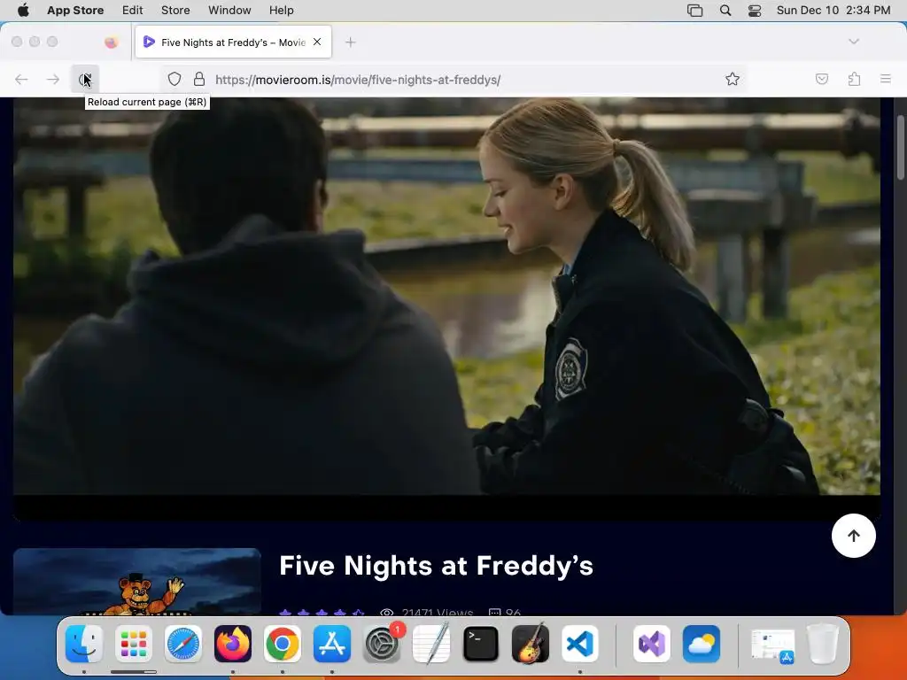Image resolution: width=907 pixels, height=680 pixels.
Task: Open GarageBand from the Dock
Action: 531,644
